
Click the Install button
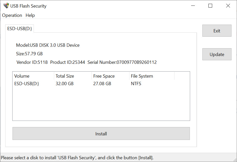(101, 134)
